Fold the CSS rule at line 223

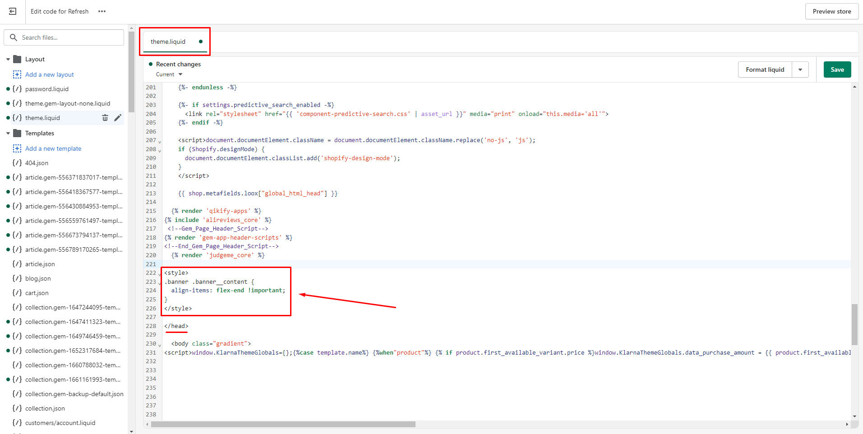[x=159, y=283]
